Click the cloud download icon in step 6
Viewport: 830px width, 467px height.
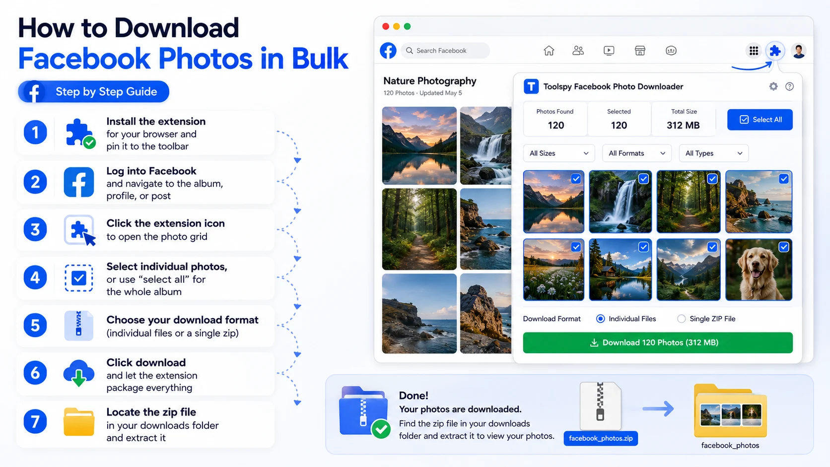(79, 373)
